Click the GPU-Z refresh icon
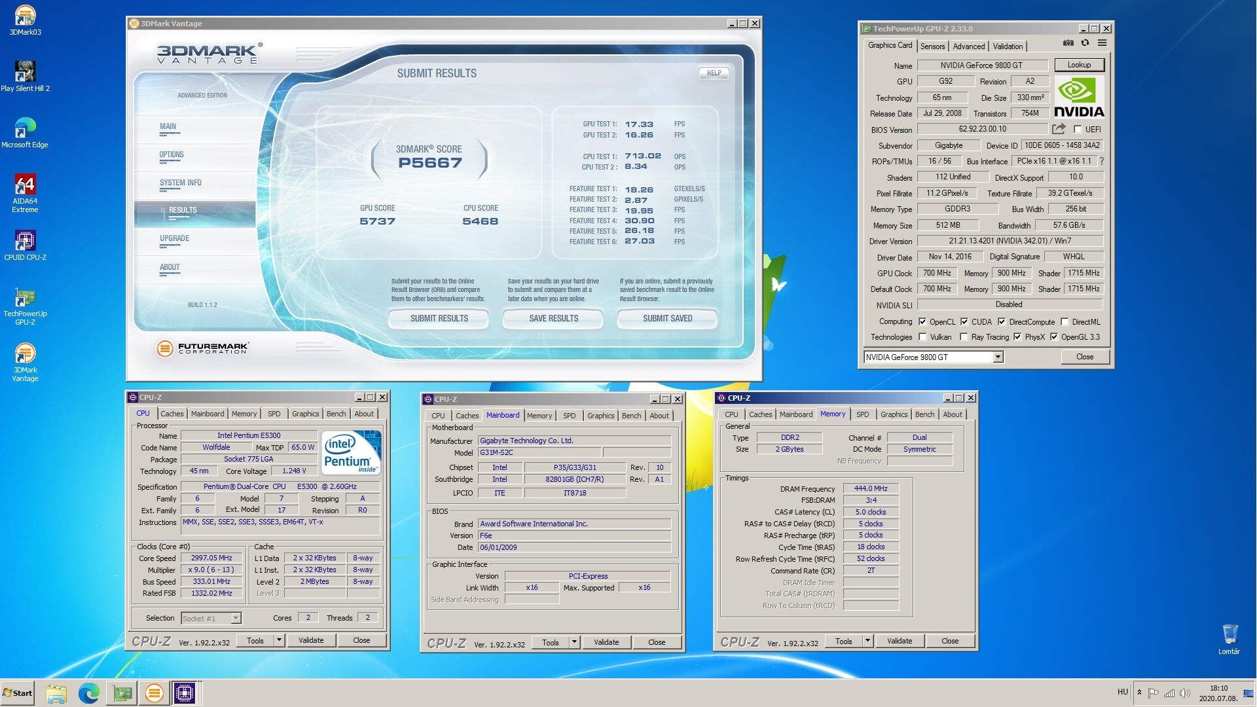The height and width of the screenshot is (707, 1257). point(1085,43)
